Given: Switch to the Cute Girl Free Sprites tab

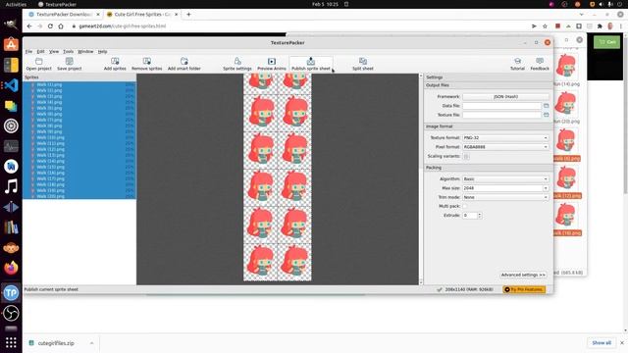Looking at the screenshot, I should click(x=142, y=15).
